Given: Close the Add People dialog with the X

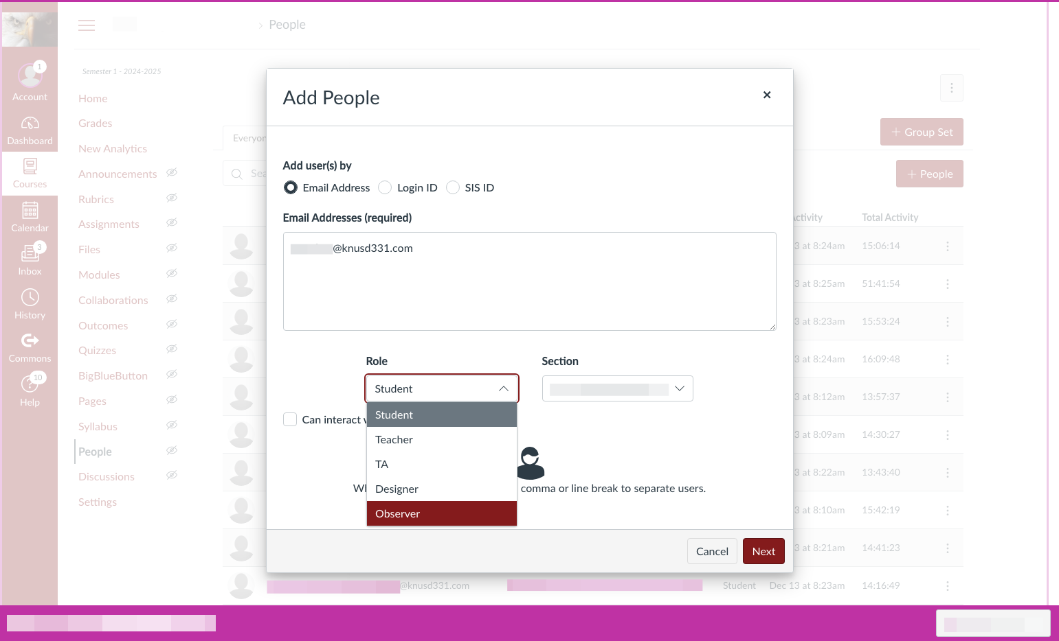Looking at the screenshot, I should [x=767, y=95].
